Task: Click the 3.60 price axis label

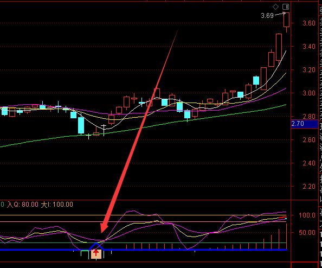Action: pos(309,23)
